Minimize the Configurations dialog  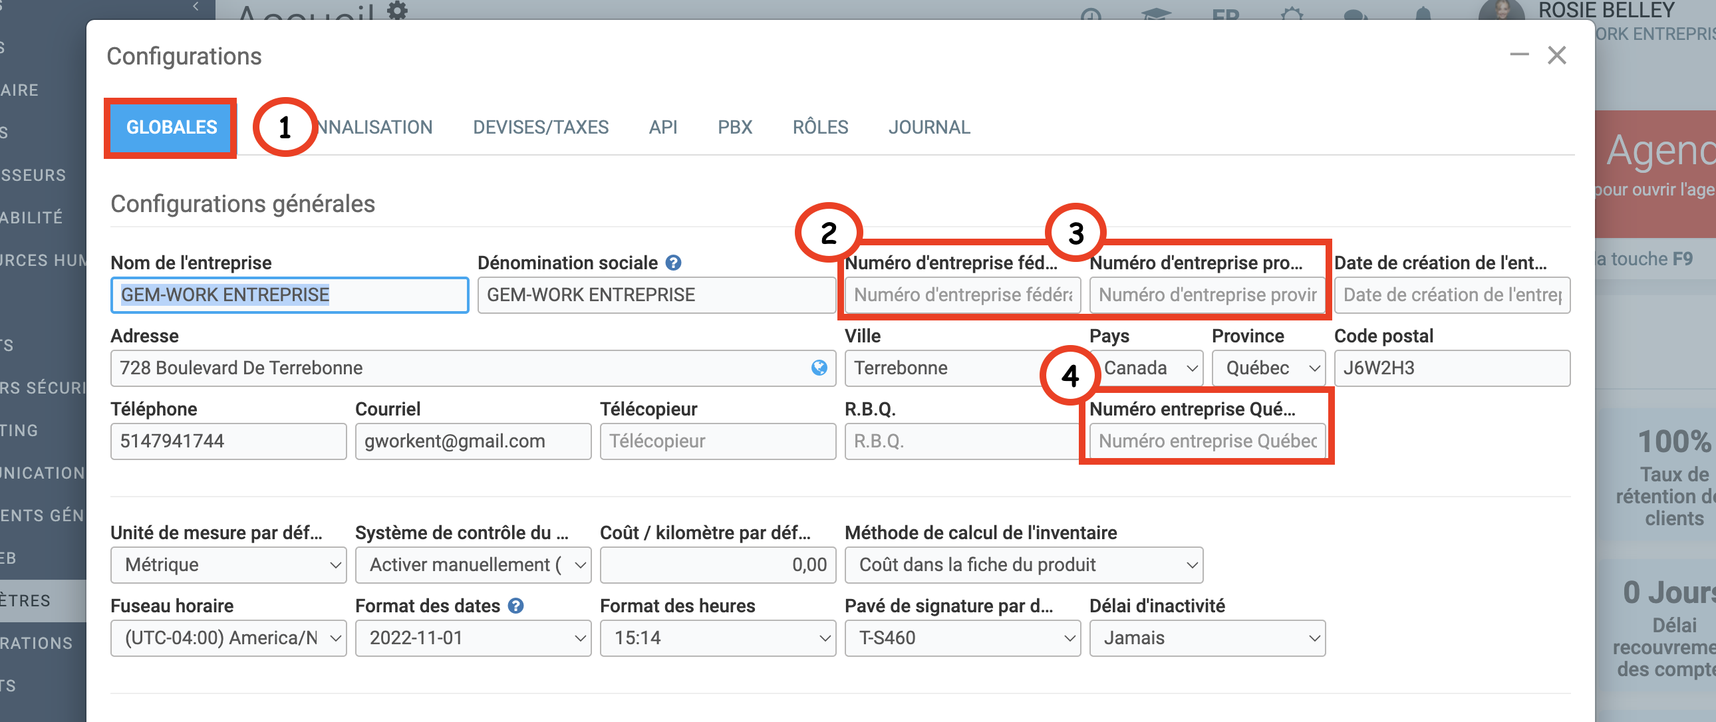pos(1519,55)
